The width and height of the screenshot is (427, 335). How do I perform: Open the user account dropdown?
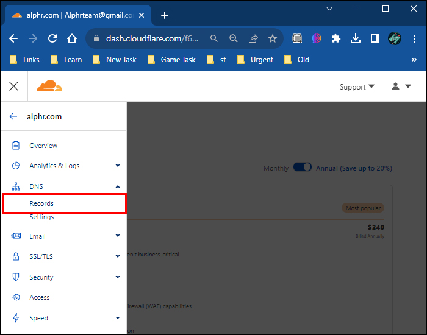coord(401,86)
